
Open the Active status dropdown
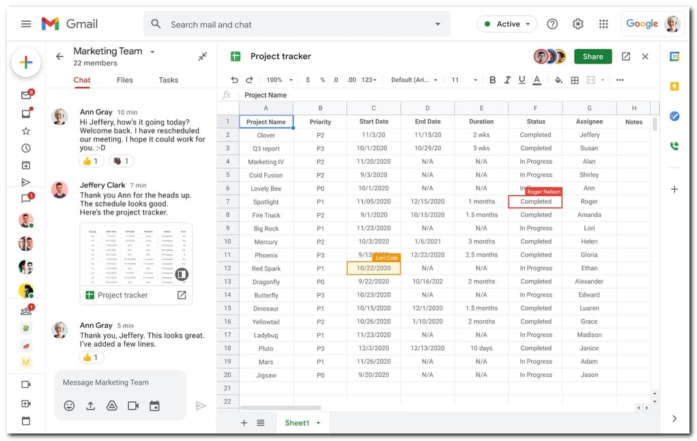(x=507, y=24)
